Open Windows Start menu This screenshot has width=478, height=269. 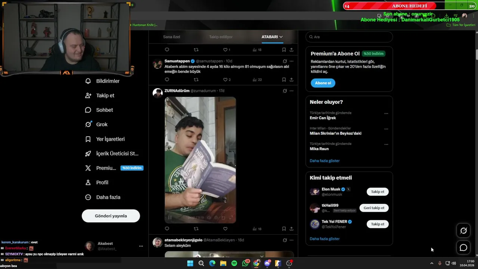190,263
